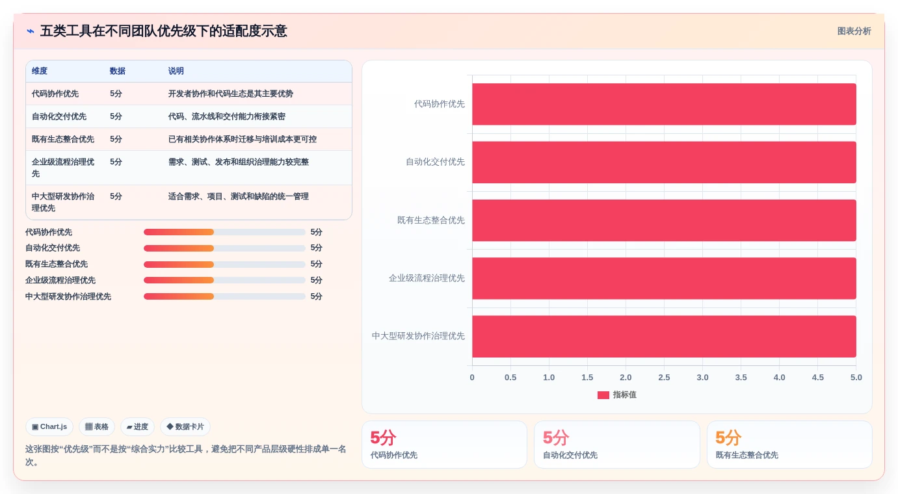Select the 数据卡片 tag chip
Screen dimensions: 898x494
tap(185, 427)
